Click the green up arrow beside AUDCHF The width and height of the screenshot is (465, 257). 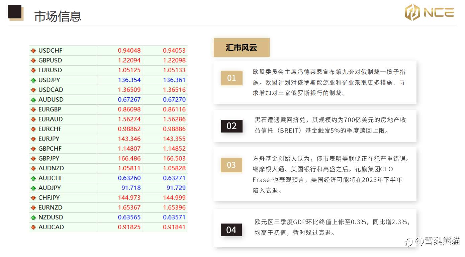pyautogui.click(x=33, y=178)
